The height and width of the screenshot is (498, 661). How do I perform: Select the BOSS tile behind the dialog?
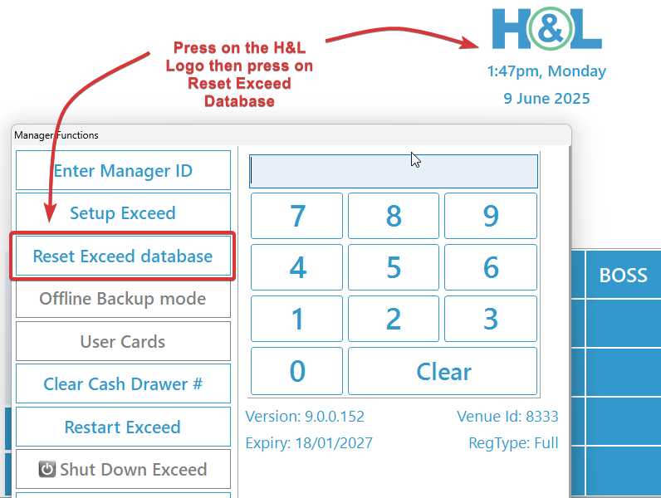623,275
